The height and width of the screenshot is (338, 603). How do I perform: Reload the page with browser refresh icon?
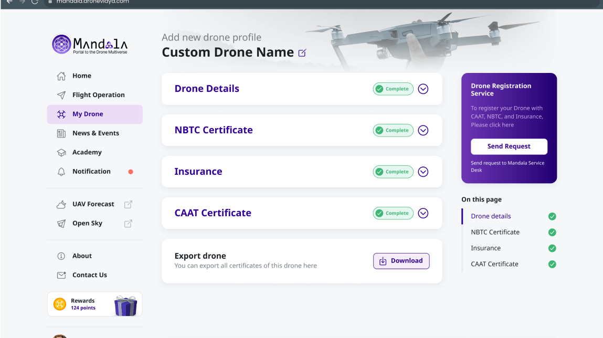tap(35, 2)
